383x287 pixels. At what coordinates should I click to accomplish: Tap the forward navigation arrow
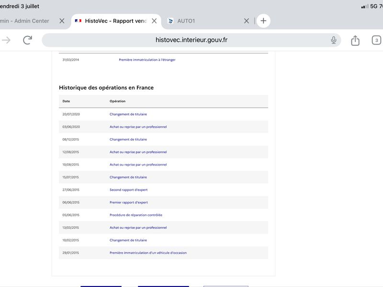(6, 40)
